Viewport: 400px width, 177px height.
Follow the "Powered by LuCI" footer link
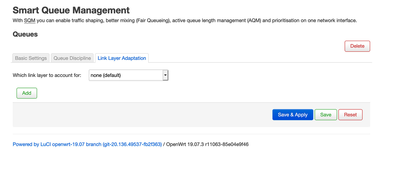click(x=32, y=144)
